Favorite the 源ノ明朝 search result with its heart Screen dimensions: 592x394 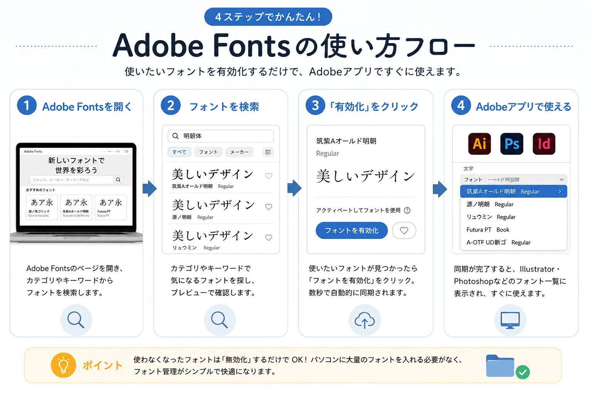tap(269, 207)
